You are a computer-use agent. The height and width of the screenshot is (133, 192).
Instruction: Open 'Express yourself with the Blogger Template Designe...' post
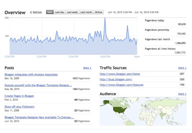(38, 85)
